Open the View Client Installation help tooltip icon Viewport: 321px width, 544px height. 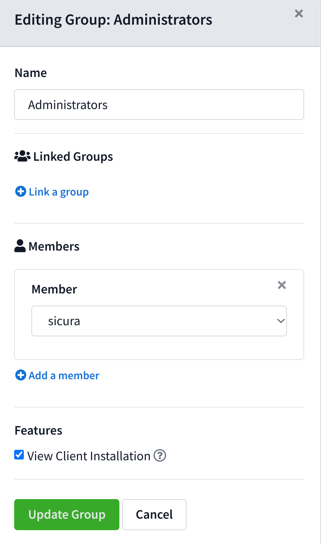[160, 456]
